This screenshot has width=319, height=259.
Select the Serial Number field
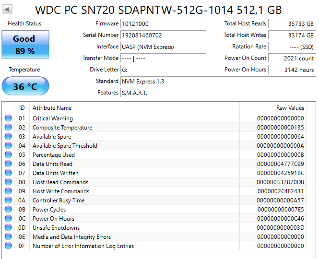[x=163, y=35]
